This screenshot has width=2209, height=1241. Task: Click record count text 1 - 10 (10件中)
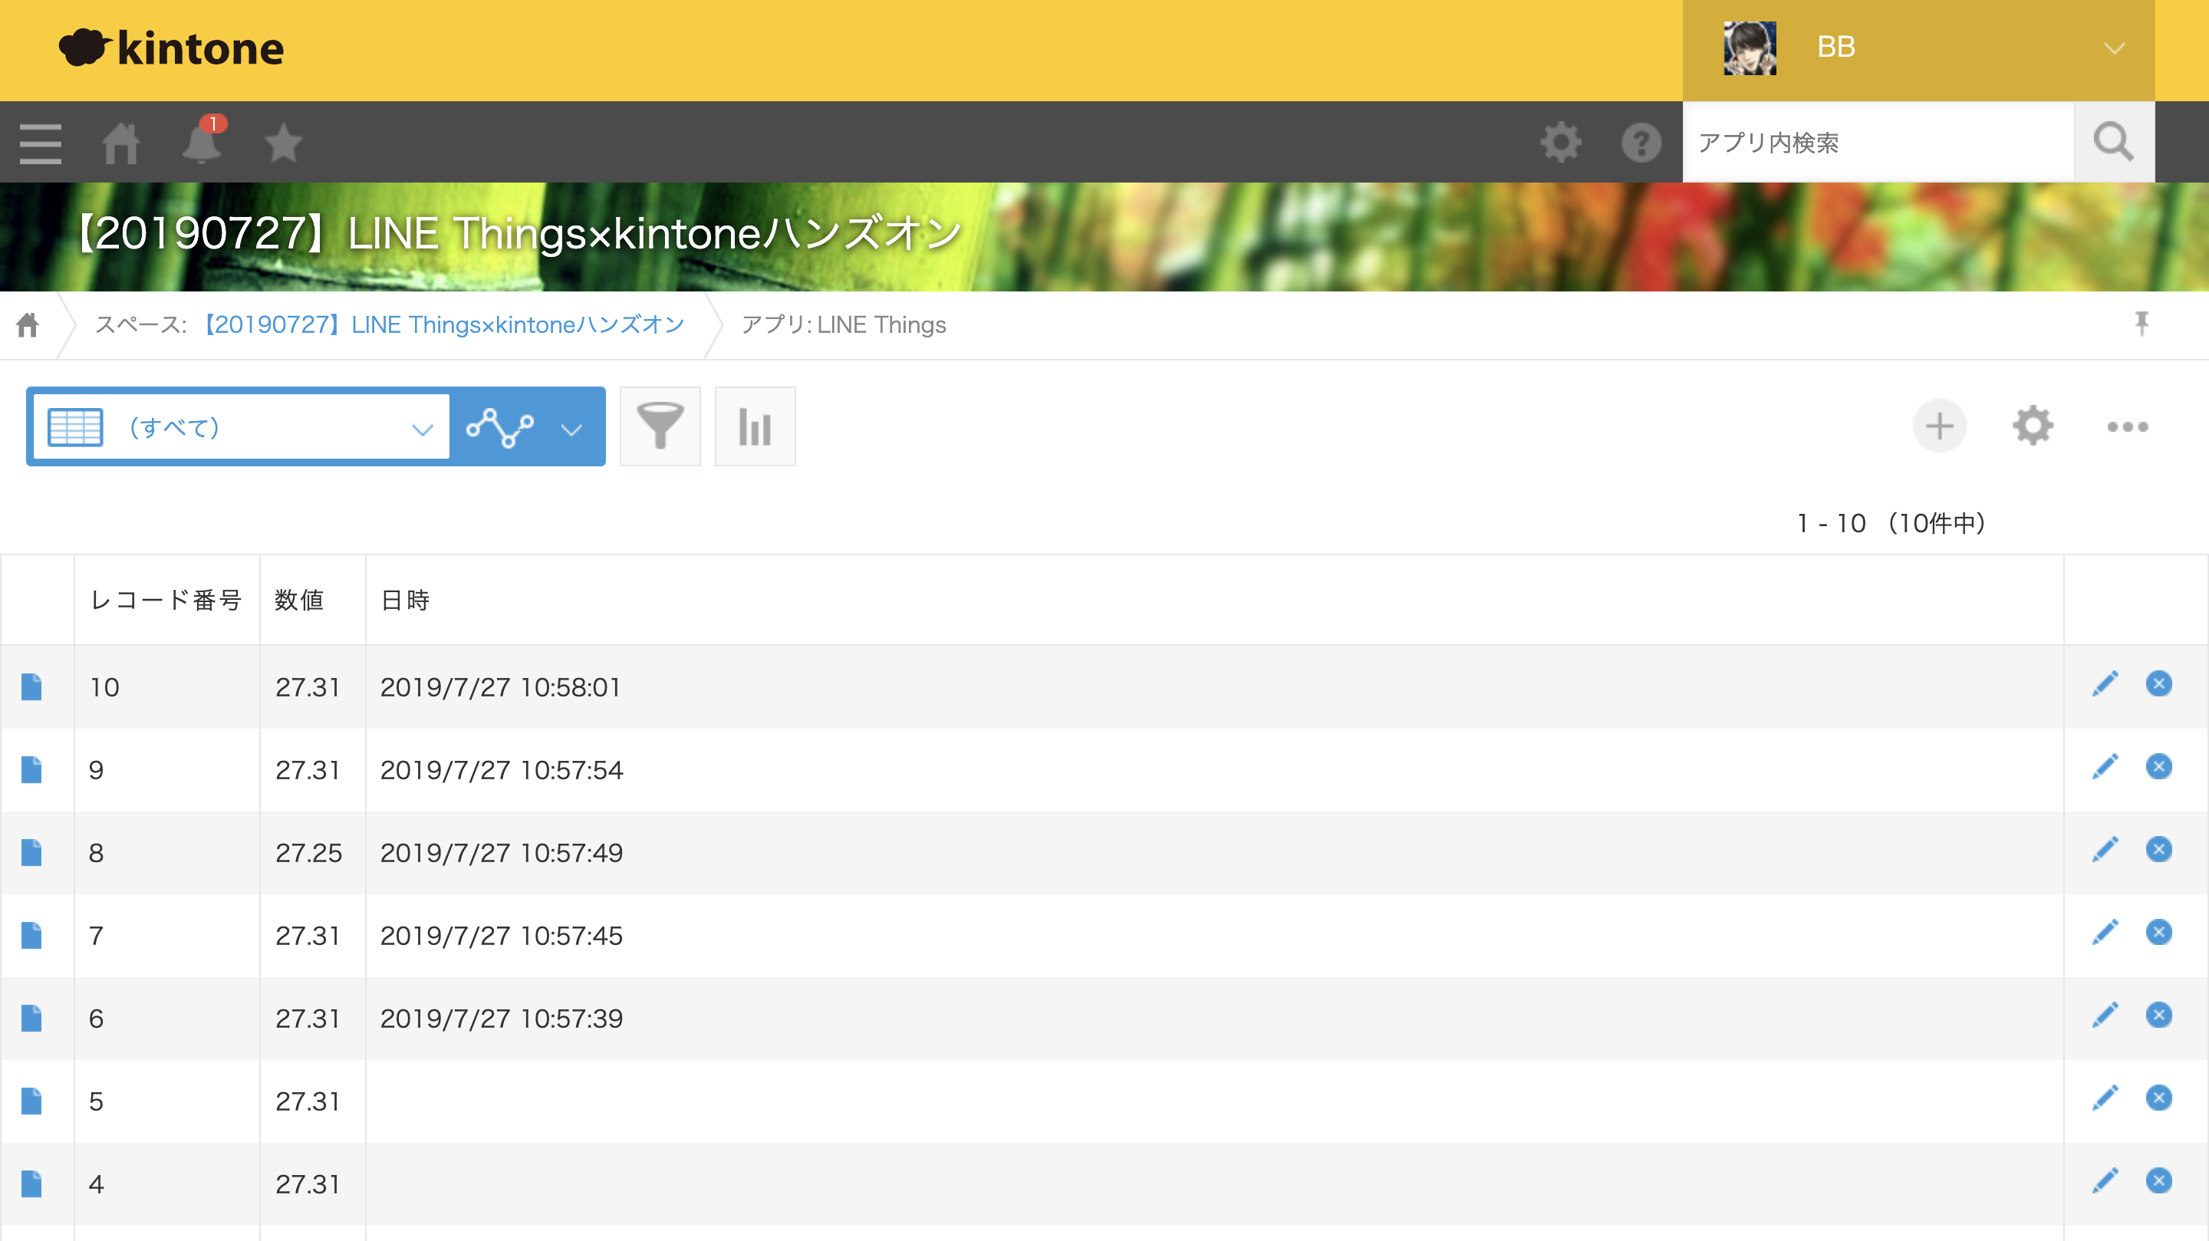pos(1891,523)
